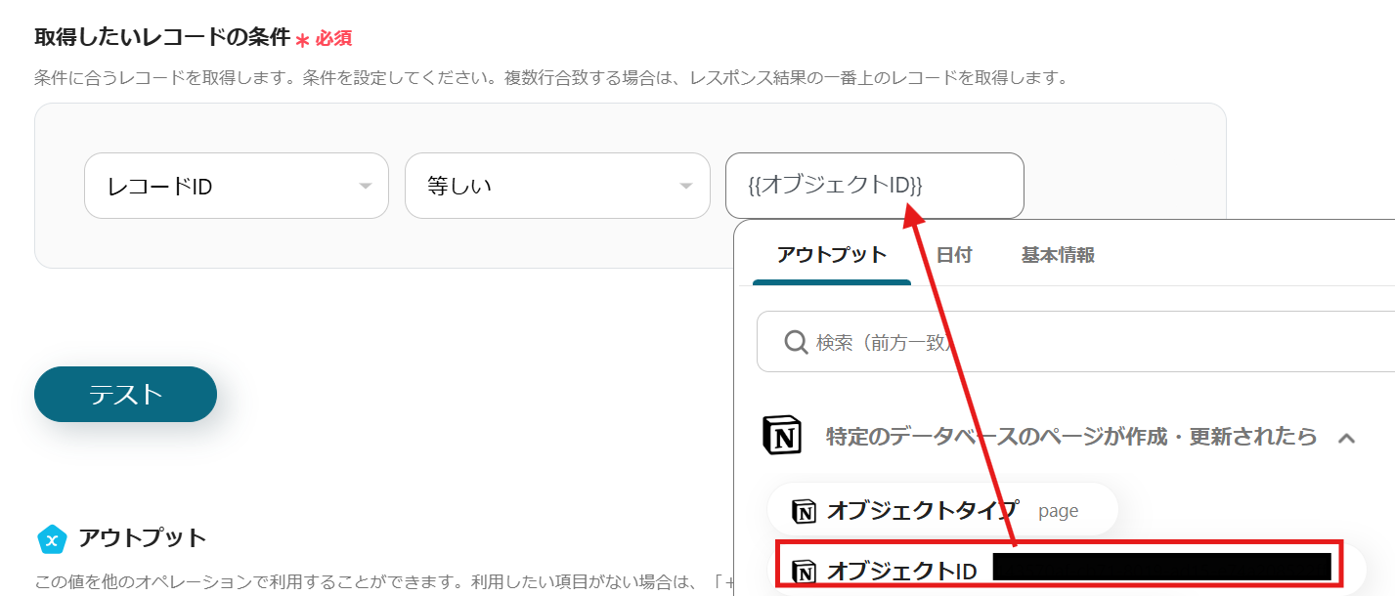Viewport: 1395px width, 596px height.
Task: Click the 検索（前方一致） search box
Action: point(1075,342)
